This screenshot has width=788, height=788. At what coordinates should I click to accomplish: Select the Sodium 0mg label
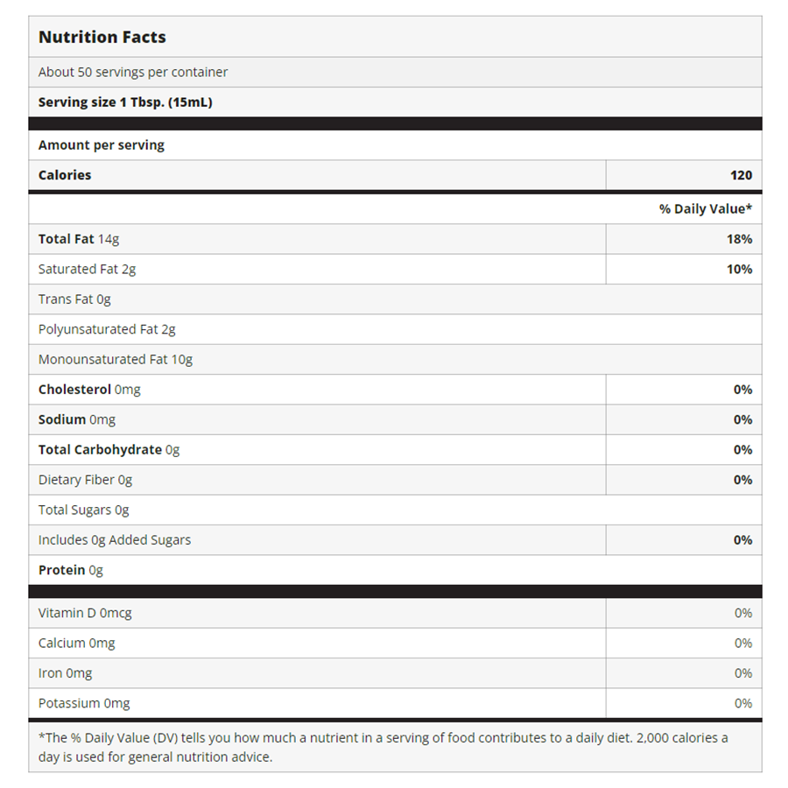[x=77, y=419]
